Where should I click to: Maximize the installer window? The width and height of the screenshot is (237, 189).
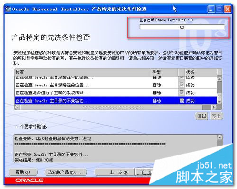point(219,9)
